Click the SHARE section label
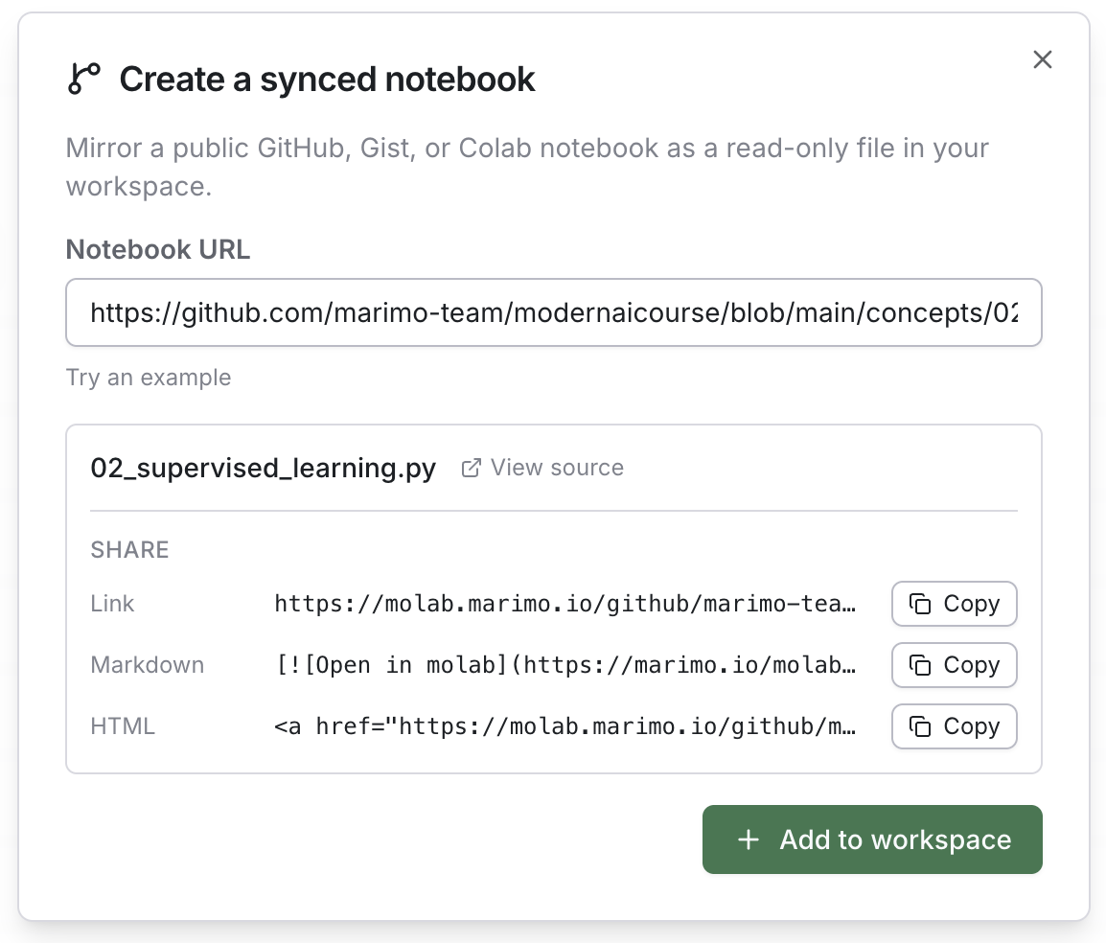This screenshot has width=1106, height=943. 129,549
